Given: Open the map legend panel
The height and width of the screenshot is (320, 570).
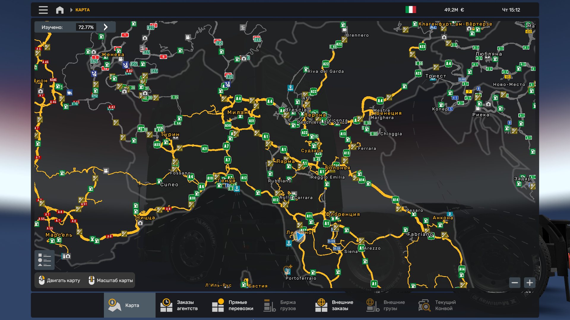Looking at the screenshot, I should 45,260.
